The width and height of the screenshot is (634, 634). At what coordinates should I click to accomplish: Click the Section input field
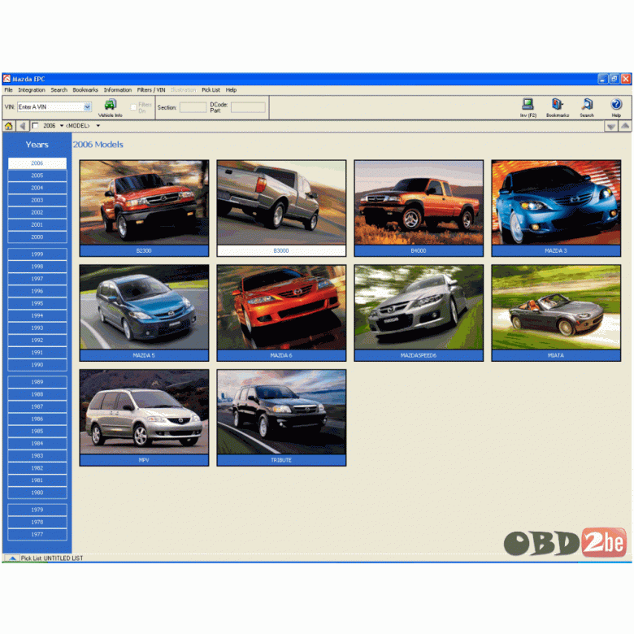tap(193, 107)
